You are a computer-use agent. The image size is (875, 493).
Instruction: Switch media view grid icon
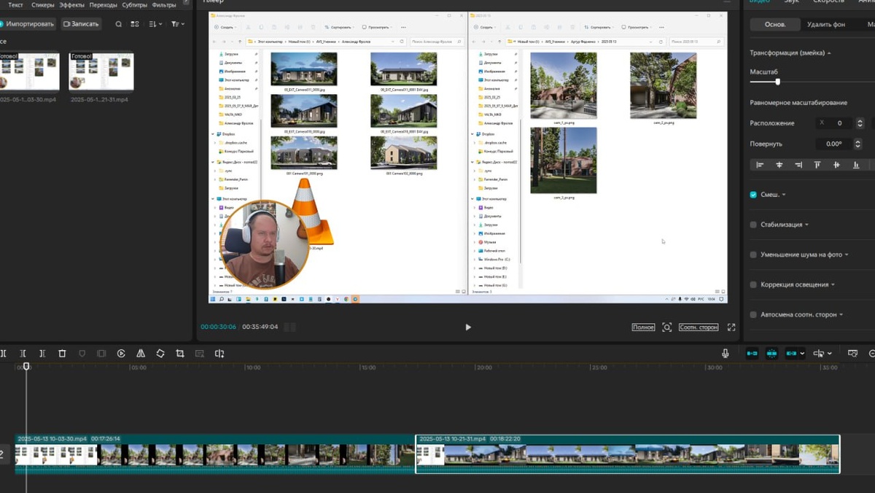(135, 24)
